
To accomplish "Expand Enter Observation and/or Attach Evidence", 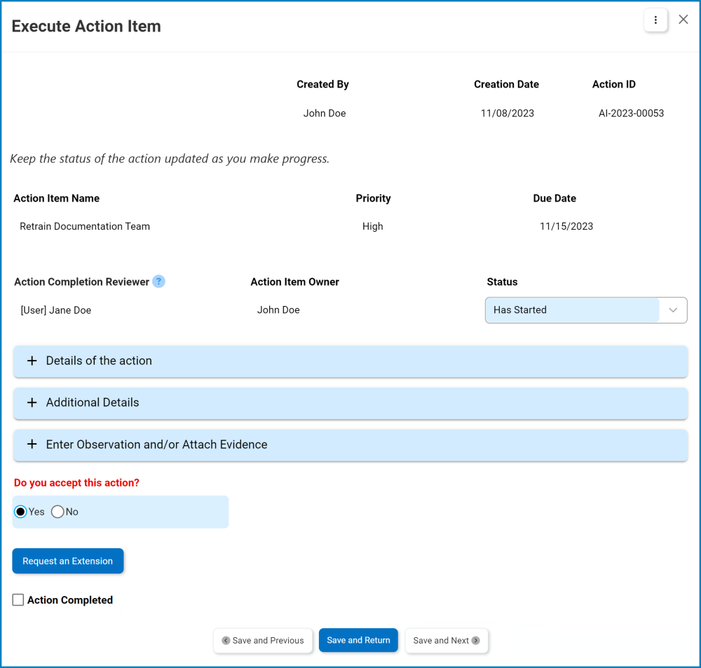I will pos(350,445).
